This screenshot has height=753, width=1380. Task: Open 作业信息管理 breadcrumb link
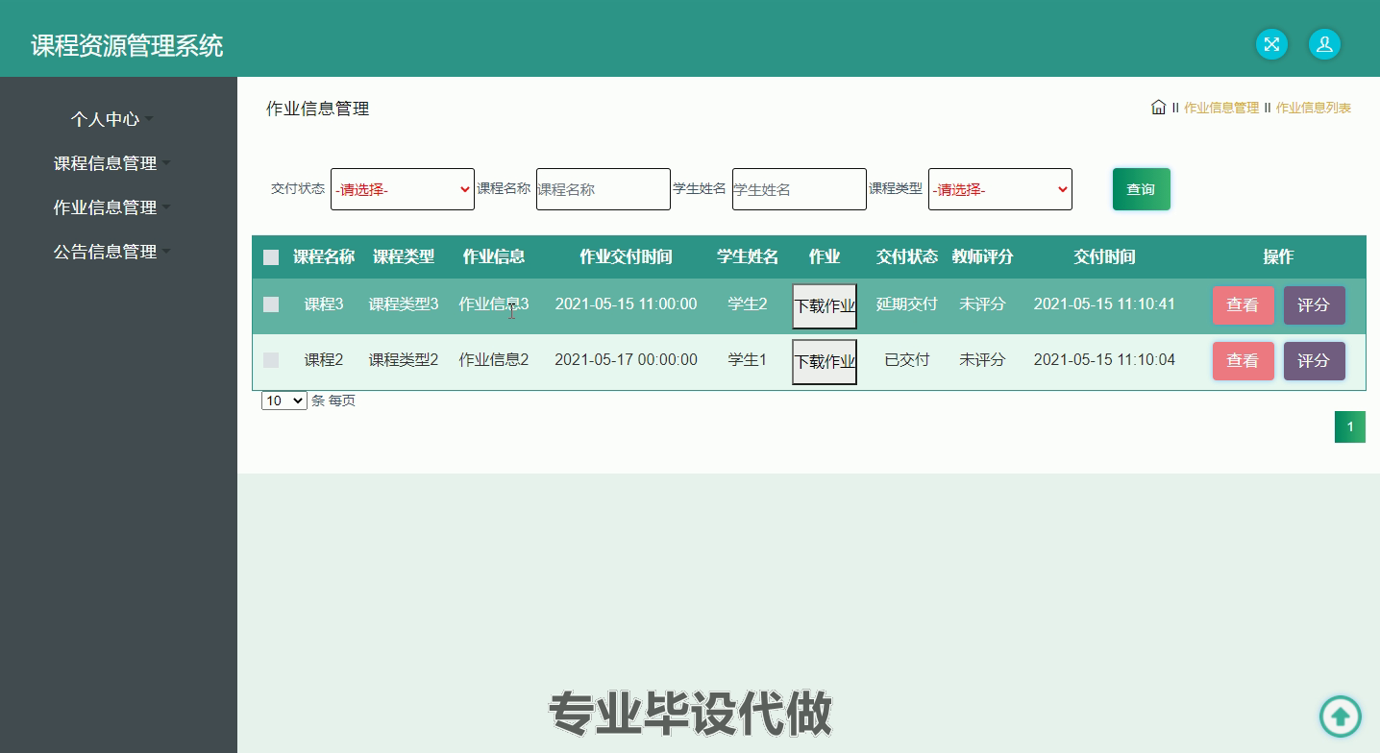coord(1221,108)
